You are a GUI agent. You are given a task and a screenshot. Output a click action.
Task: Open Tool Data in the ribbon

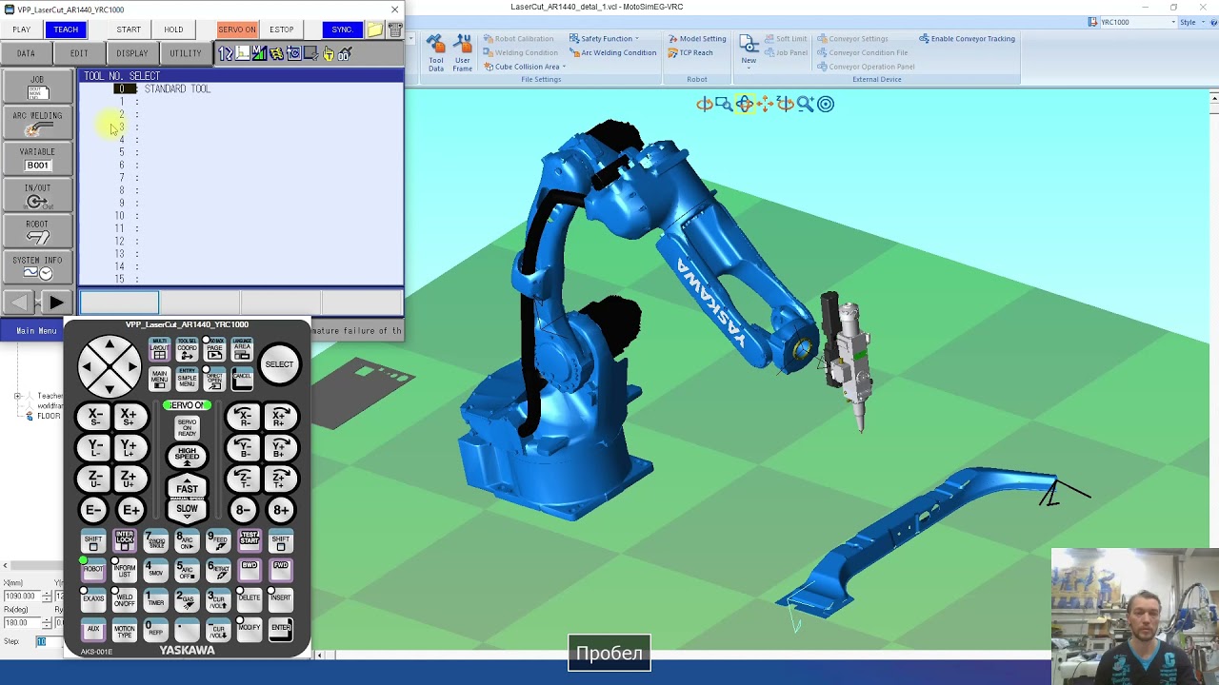(x=435, y=53)
